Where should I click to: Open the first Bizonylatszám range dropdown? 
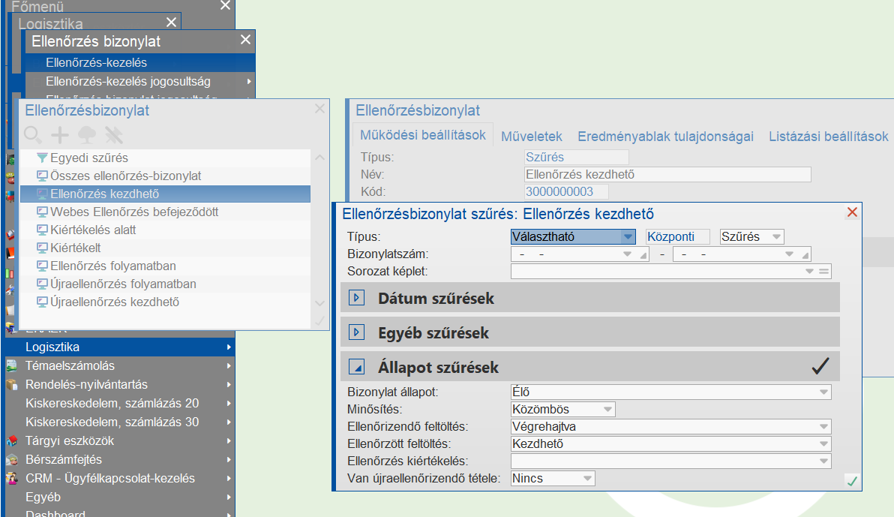(x=627, y=254)
